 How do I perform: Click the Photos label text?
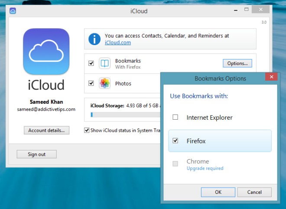coord(123,84)
